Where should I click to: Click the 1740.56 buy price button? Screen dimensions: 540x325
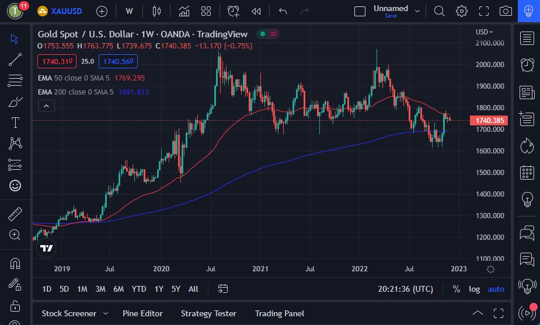click(118, 61)
